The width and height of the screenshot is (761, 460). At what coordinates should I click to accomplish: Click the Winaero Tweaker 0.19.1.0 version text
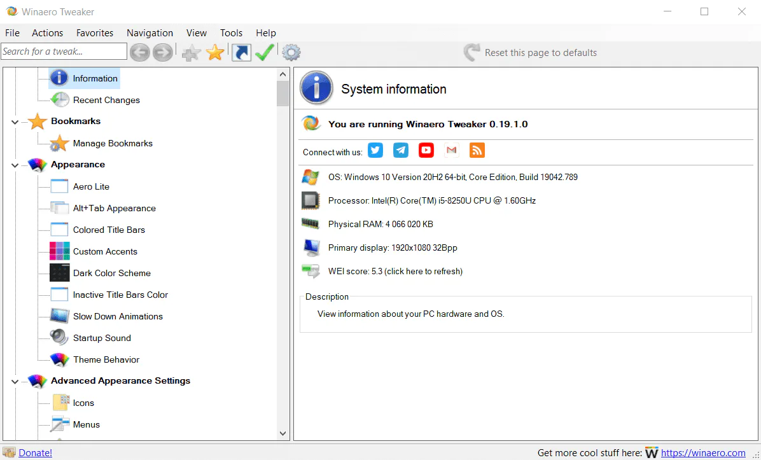tap(428, 124)
